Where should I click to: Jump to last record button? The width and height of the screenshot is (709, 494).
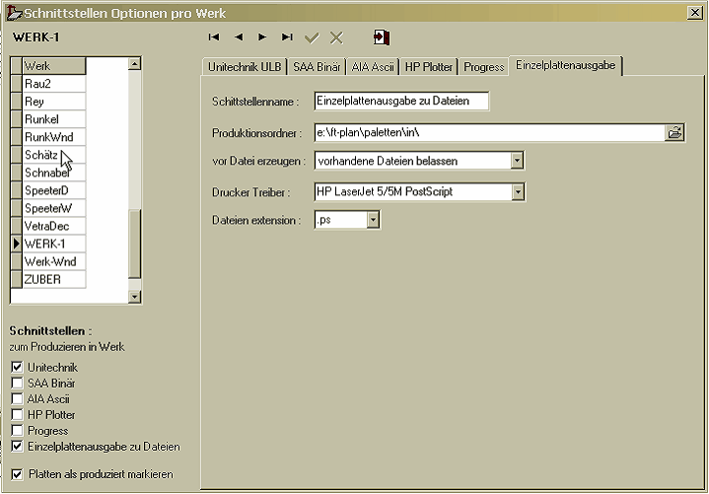[x=287, y=37]
